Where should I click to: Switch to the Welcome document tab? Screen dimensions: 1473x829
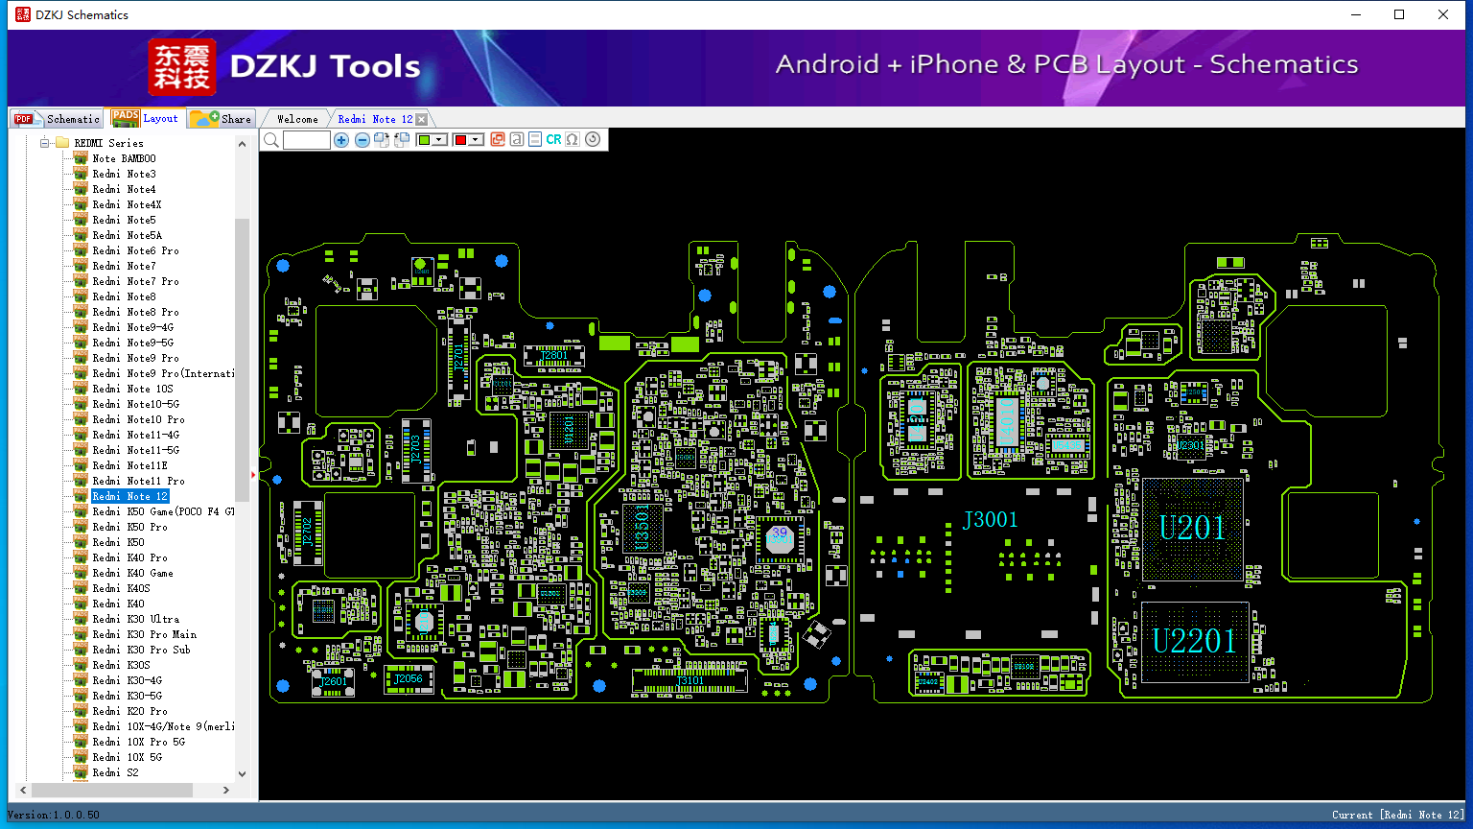pyautogui.click(x=297, y=119)
